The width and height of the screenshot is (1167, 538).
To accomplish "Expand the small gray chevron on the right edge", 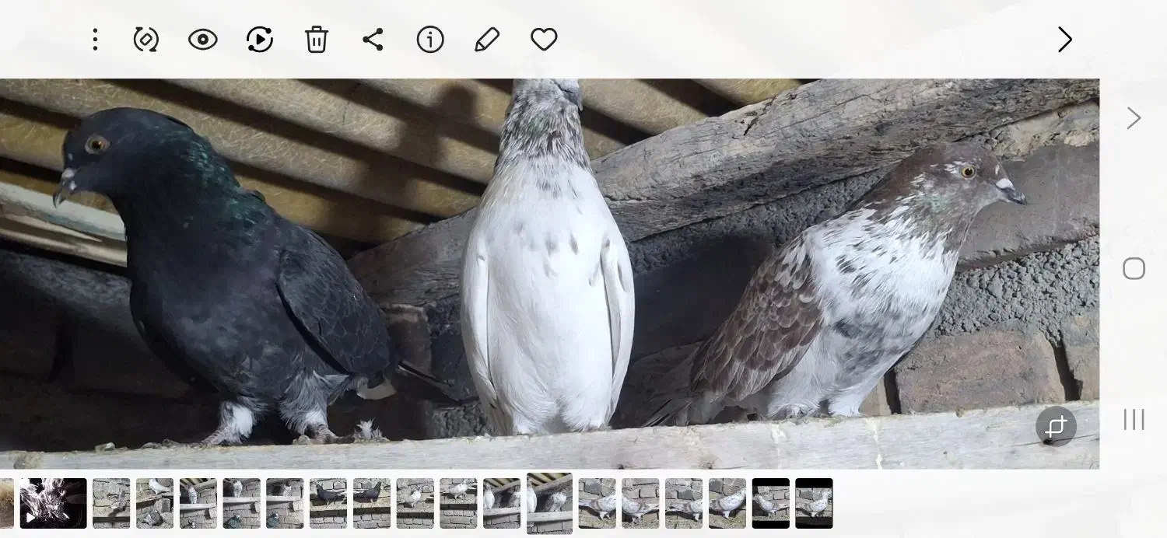I will [x=1134, y=119].
